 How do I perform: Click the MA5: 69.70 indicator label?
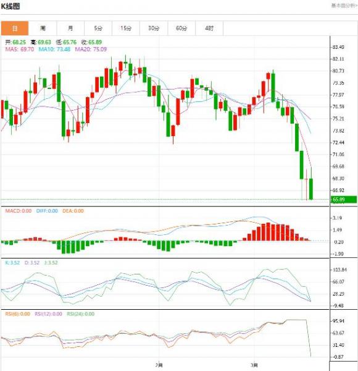pyautogui.click(x=20, y=49)
